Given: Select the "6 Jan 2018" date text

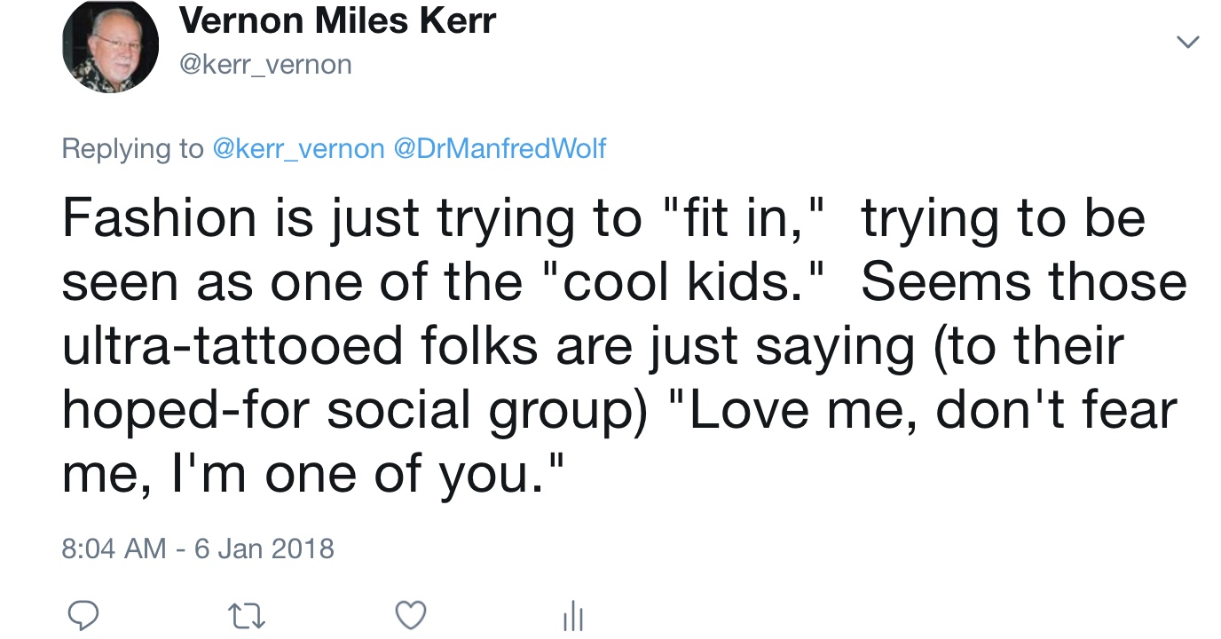Looking at the screenshot, I should pos(264,548).
